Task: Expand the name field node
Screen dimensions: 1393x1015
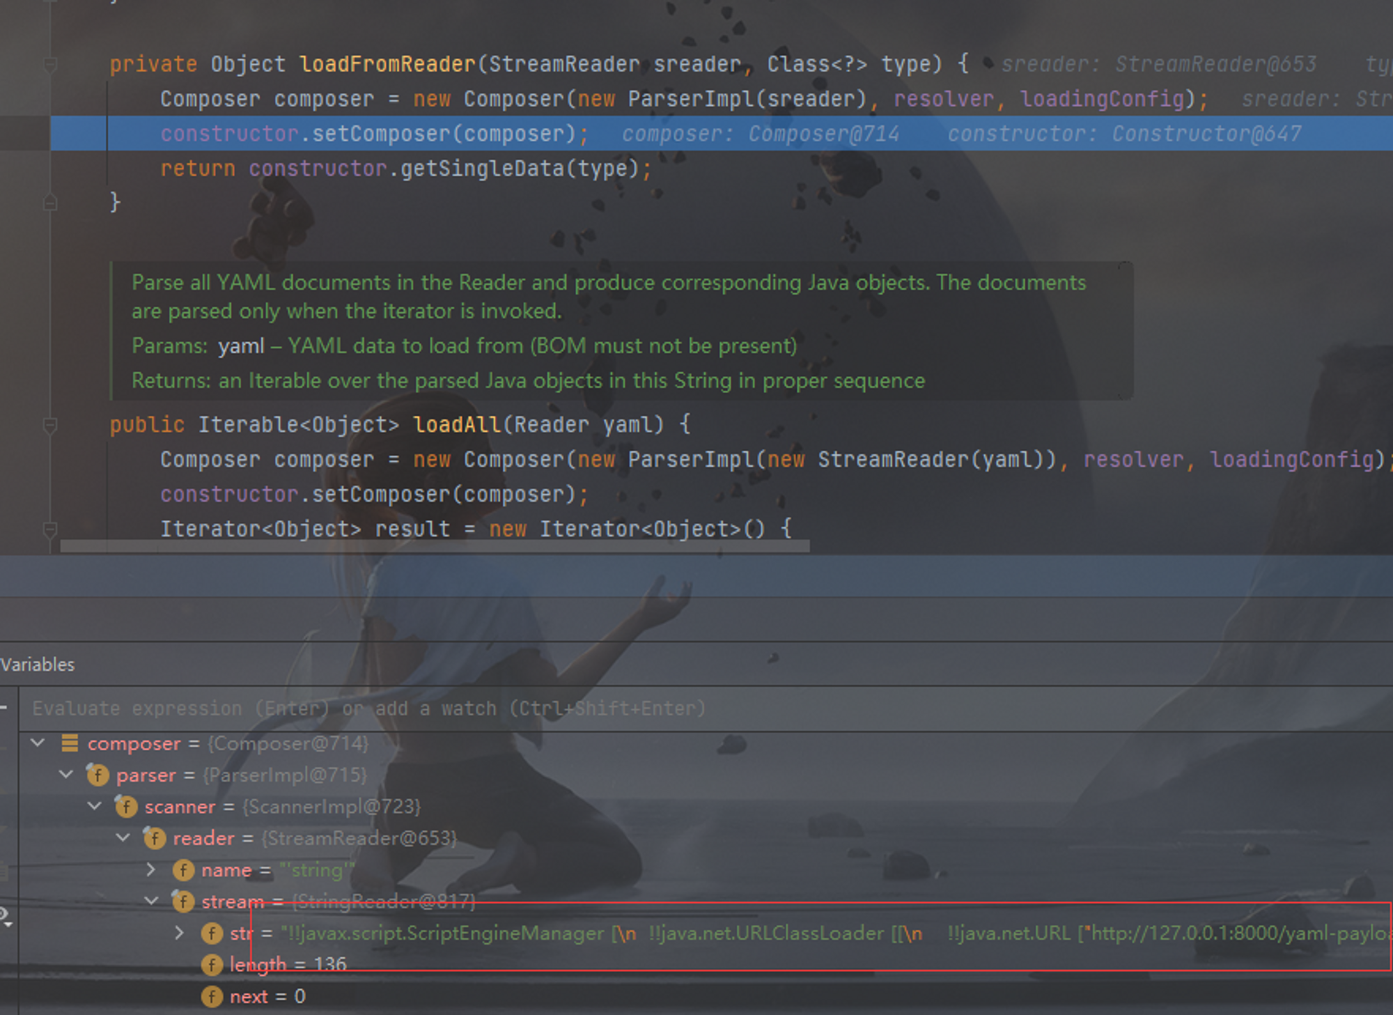Action: point(151,869)
